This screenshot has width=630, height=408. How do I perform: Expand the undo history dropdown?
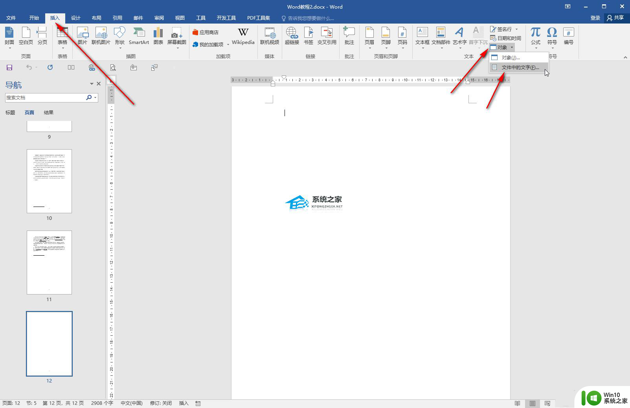click(36, 68)
